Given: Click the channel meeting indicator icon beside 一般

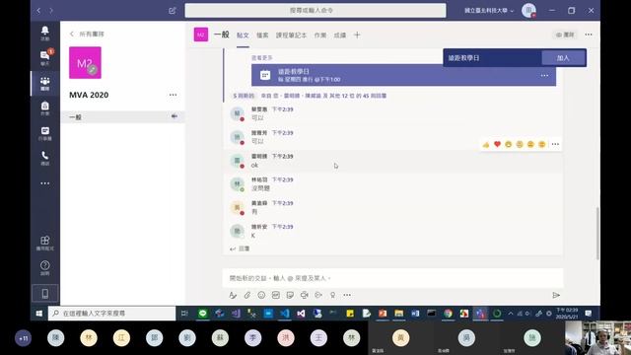Looking at the screenshot, I should pos(175,116).
